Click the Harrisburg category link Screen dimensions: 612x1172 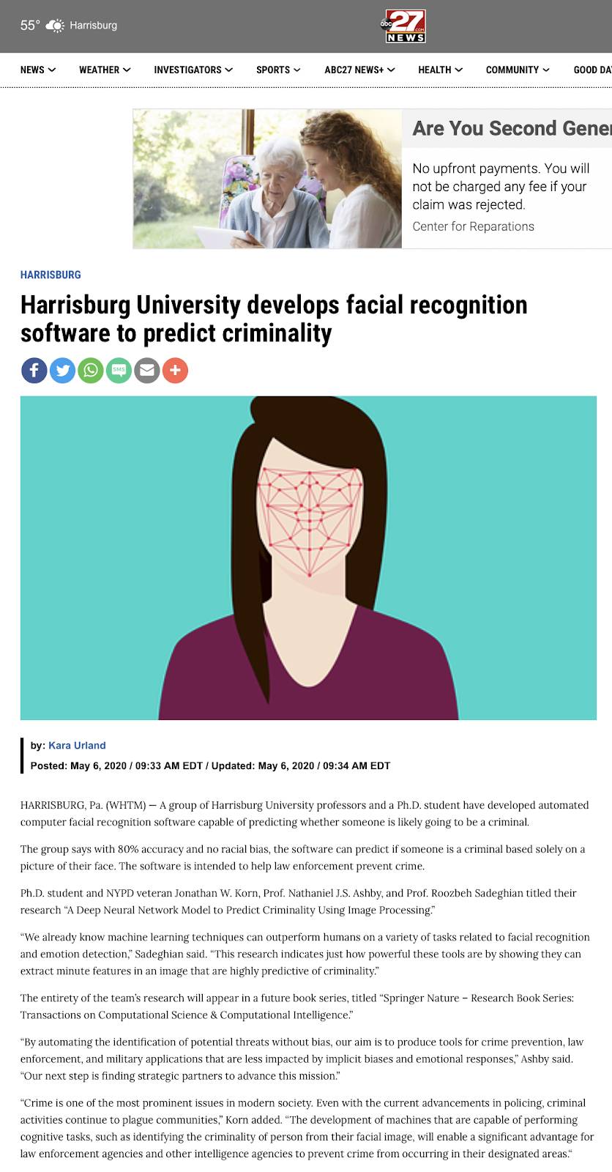51,275
